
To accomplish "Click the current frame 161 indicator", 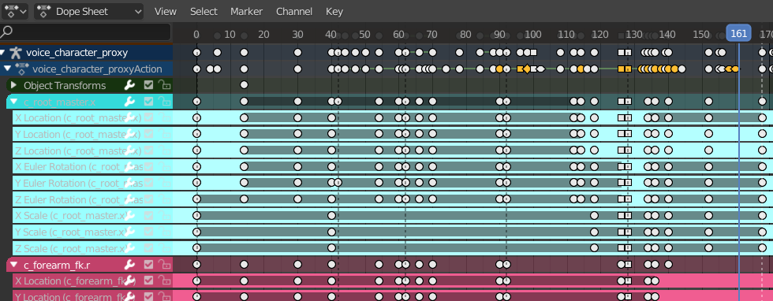I will pos(738,34).
